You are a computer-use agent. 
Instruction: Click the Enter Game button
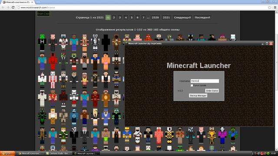point(212,91)
